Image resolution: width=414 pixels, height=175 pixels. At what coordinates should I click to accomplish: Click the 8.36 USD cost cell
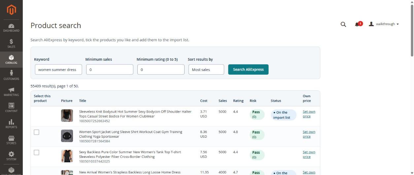click(204, 134)
